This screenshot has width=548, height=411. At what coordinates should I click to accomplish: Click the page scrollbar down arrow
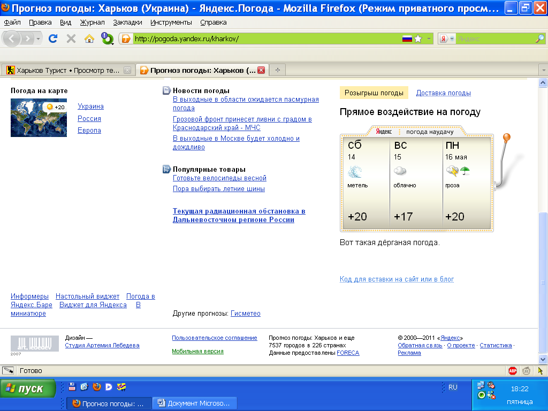click(543, 359)
